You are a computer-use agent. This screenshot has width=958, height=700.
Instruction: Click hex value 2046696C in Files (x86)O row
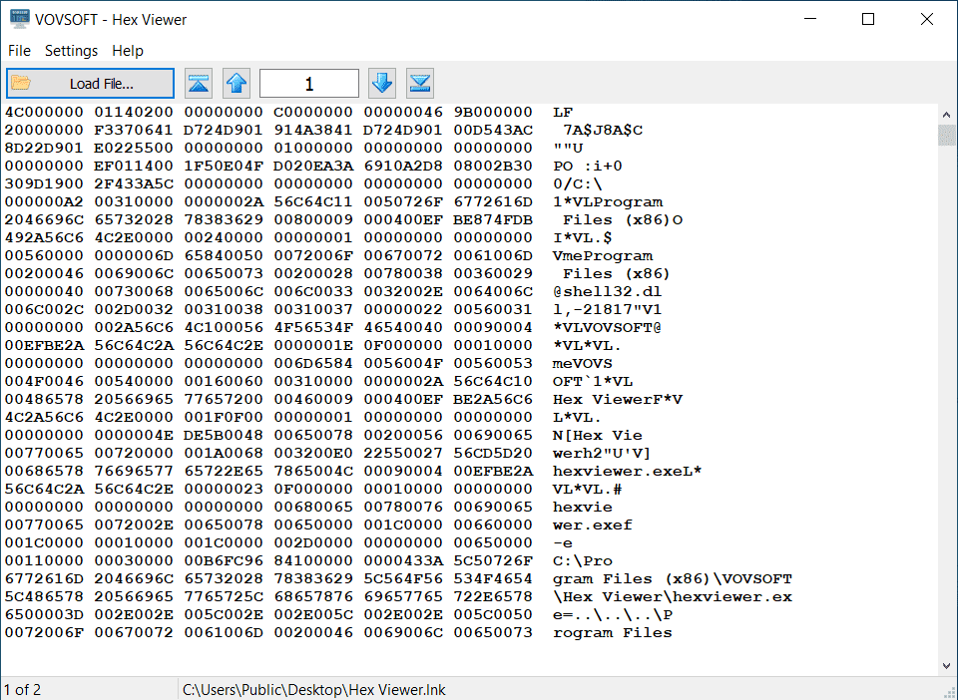coord(44,219)
